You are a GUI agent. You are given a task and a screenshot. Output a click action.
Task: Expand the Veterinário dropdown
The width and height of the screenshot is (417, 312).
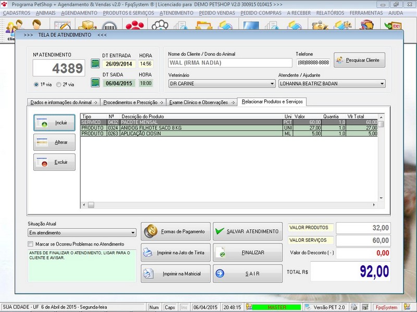point(272,83)
